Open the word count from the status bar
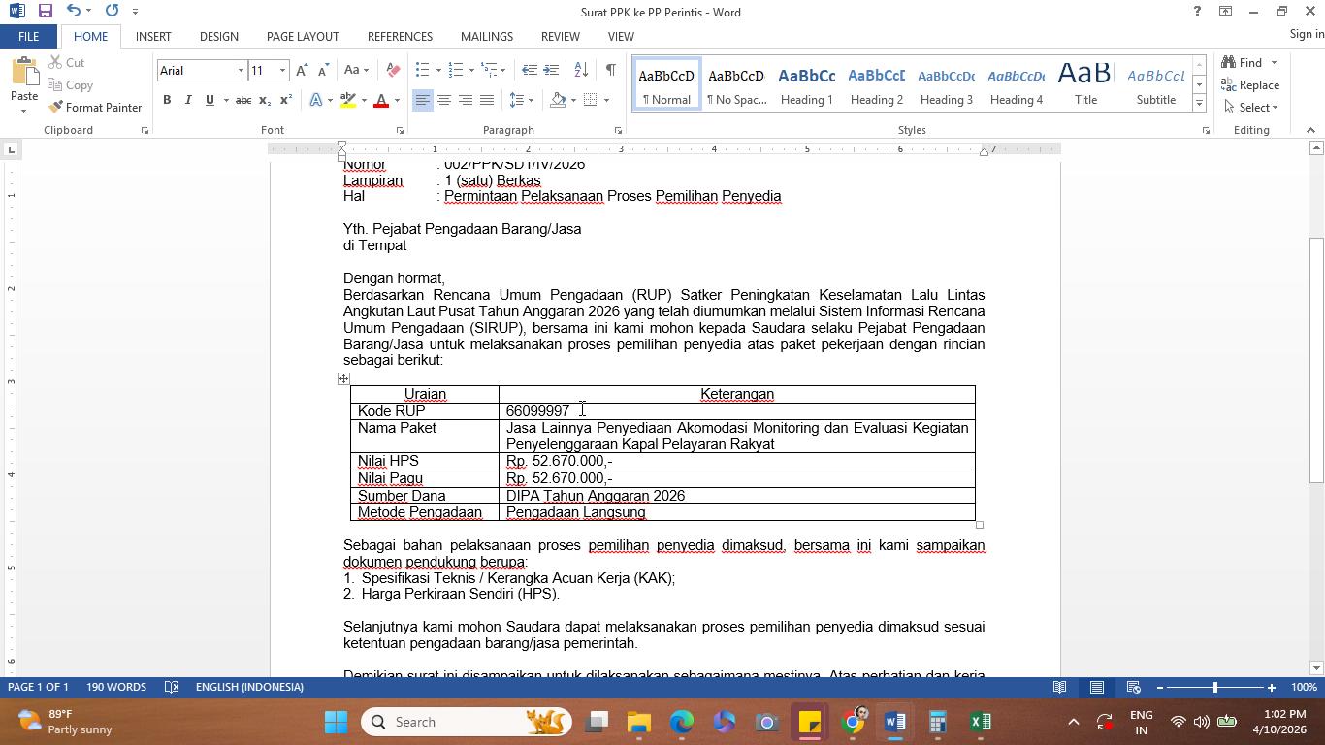 (116, 687)
